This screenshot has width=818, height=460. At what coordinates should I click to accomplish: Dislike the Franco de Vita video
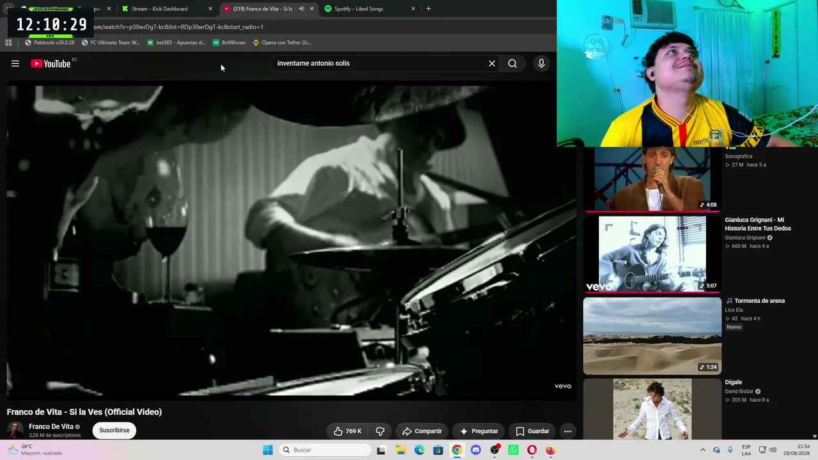(x=380, y=431)
